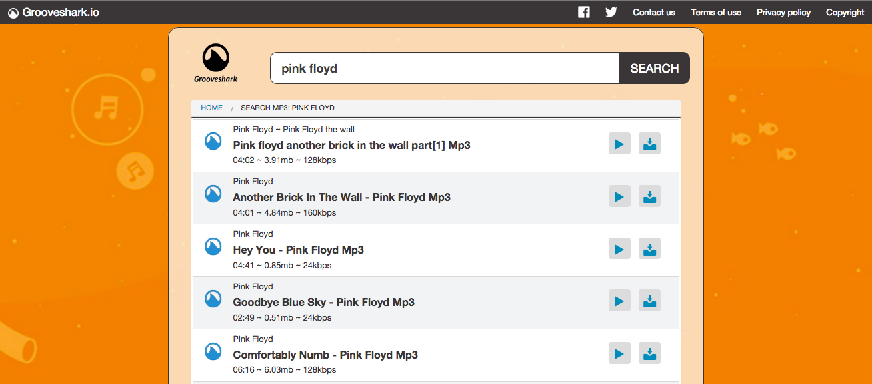
Task: Click shark icon beside Another Brick In The Wall
Action: 213,194
